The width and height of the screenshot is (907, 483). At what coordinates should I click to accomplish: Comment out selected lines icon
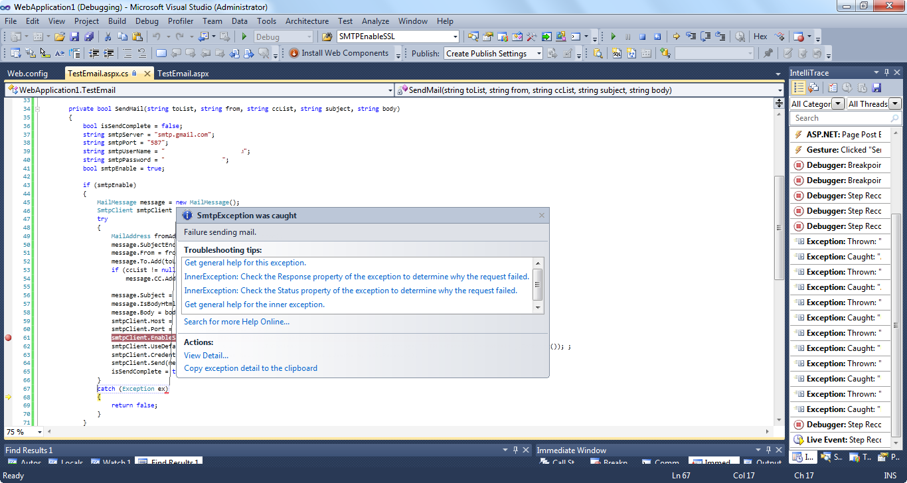click(127, 53)
